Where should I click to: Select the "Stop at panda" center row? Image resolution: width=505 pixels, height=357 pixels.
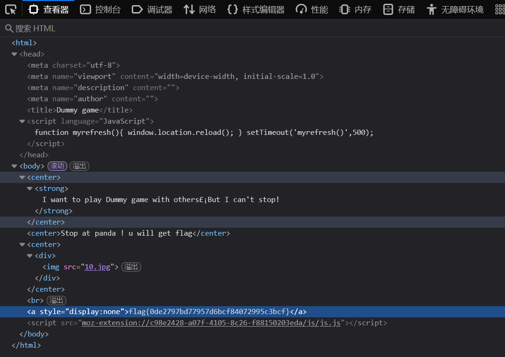(252, 233)
